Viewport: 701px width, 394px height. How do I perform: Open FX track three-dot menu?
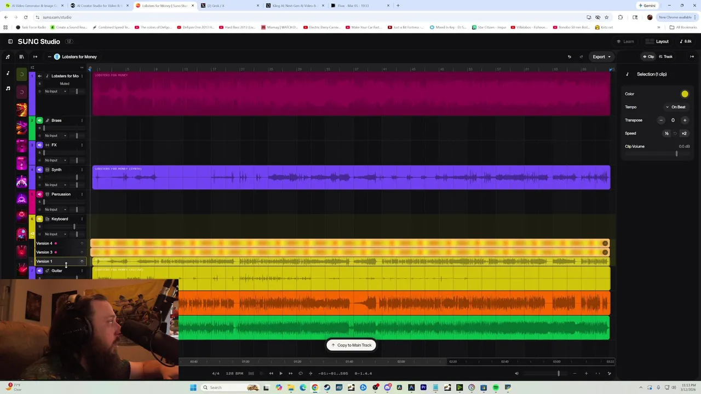coord(82,145)
